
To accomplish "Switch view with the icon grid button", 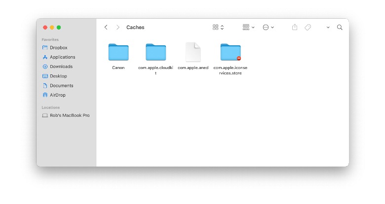I will pos(215,27).
